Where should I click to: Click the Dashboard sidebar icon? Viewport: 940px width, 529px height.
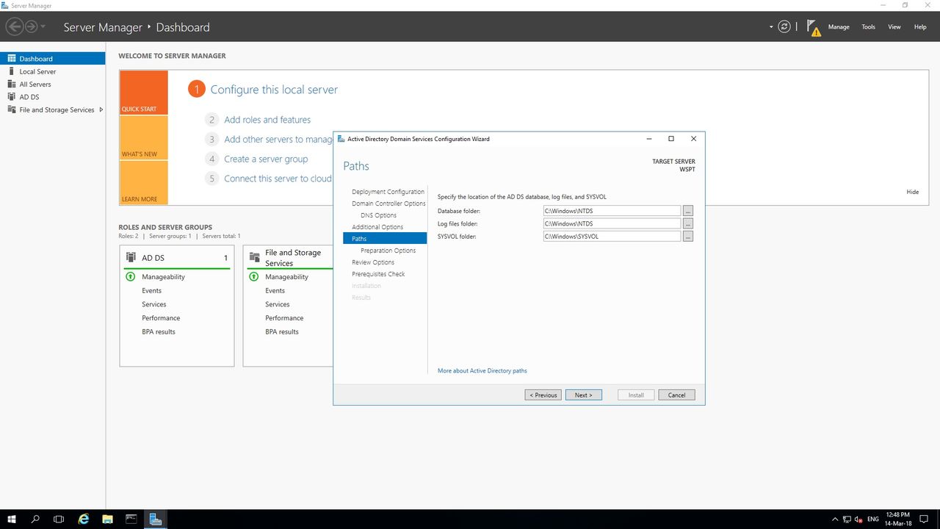(x=12, y=59)
